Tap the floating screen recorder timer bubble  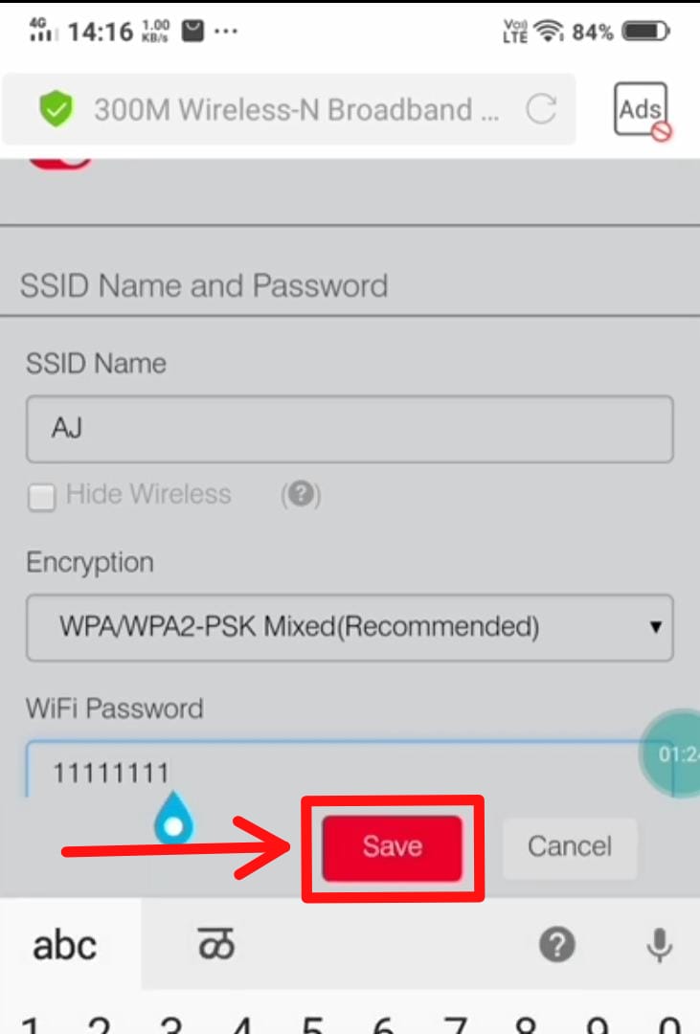[669, 753]
